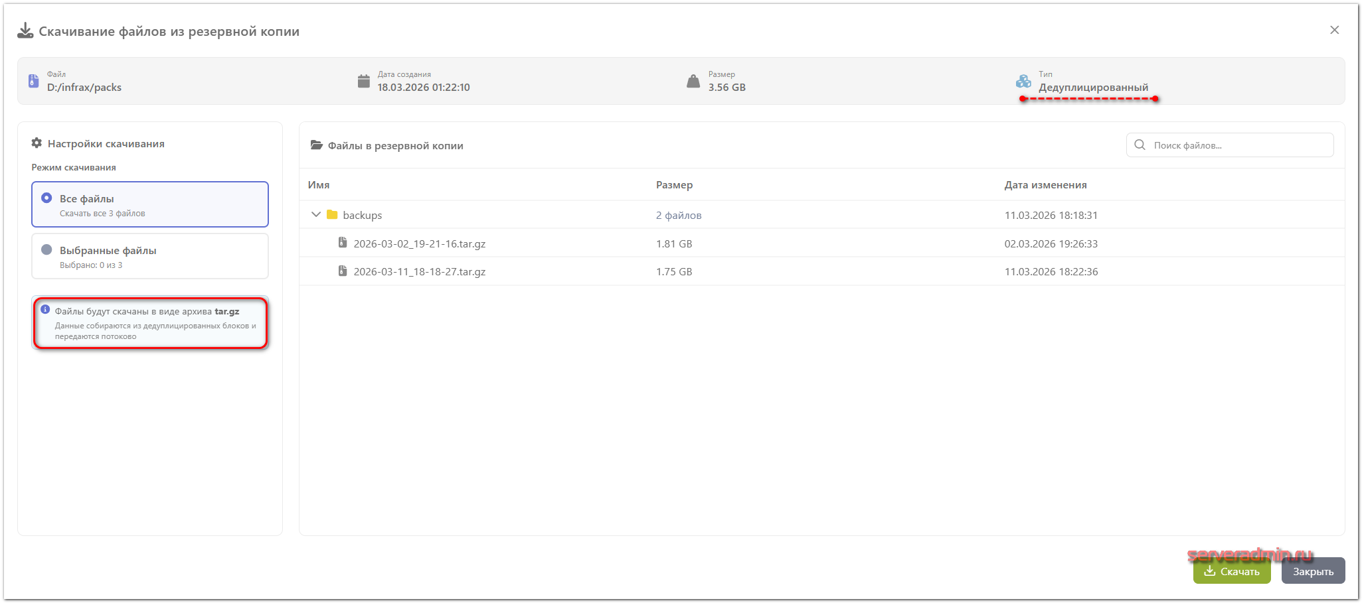Click the info icon in the tar.gz notice
Screen dimensions: 1362x603
[x=45, y=310]
